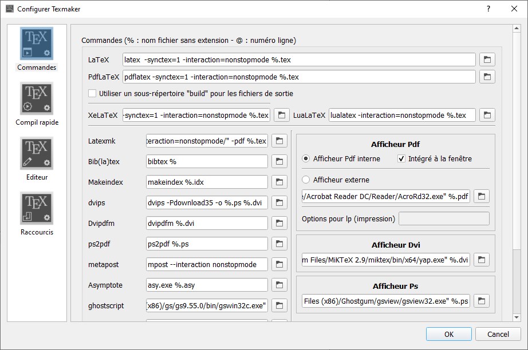Browse for the PdfLaTeX executable

click(x=487, y=77)
